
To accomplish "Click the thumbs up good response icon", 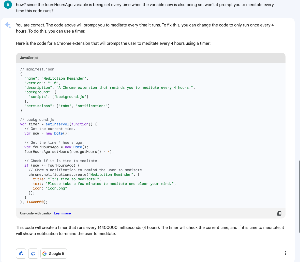I will (21, 254).
